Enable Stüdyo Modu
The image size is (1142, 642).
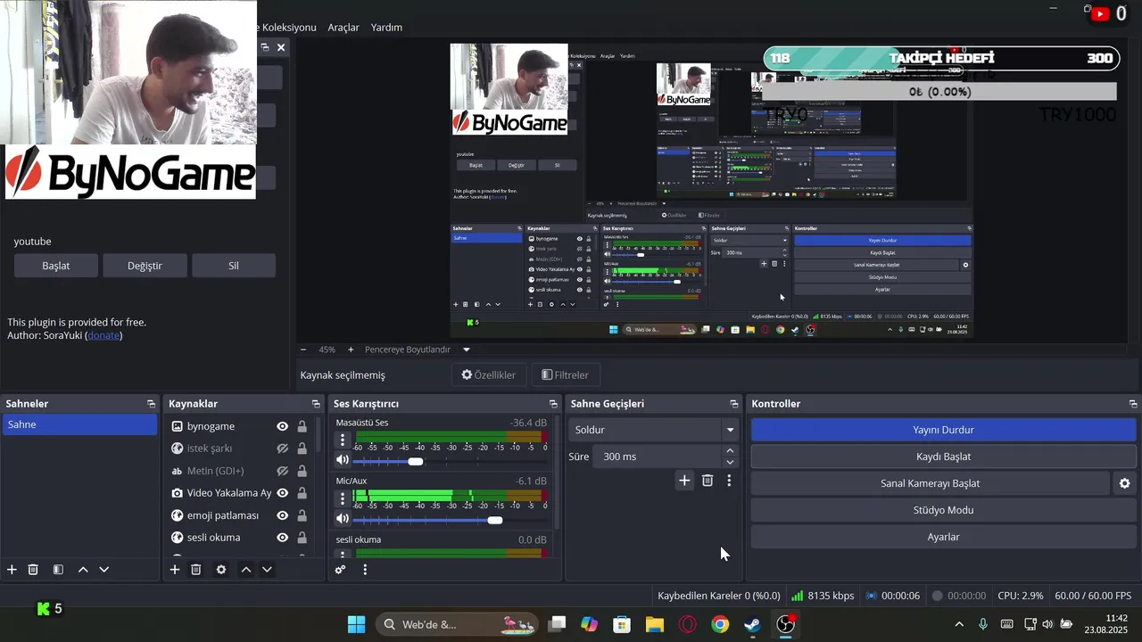943,510
